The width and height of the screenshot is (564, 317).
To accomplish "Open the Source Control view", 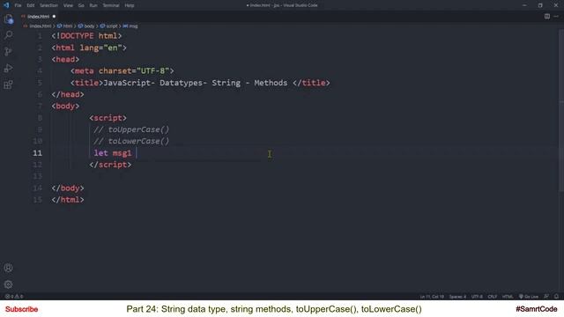I will (x=8, y=51).
